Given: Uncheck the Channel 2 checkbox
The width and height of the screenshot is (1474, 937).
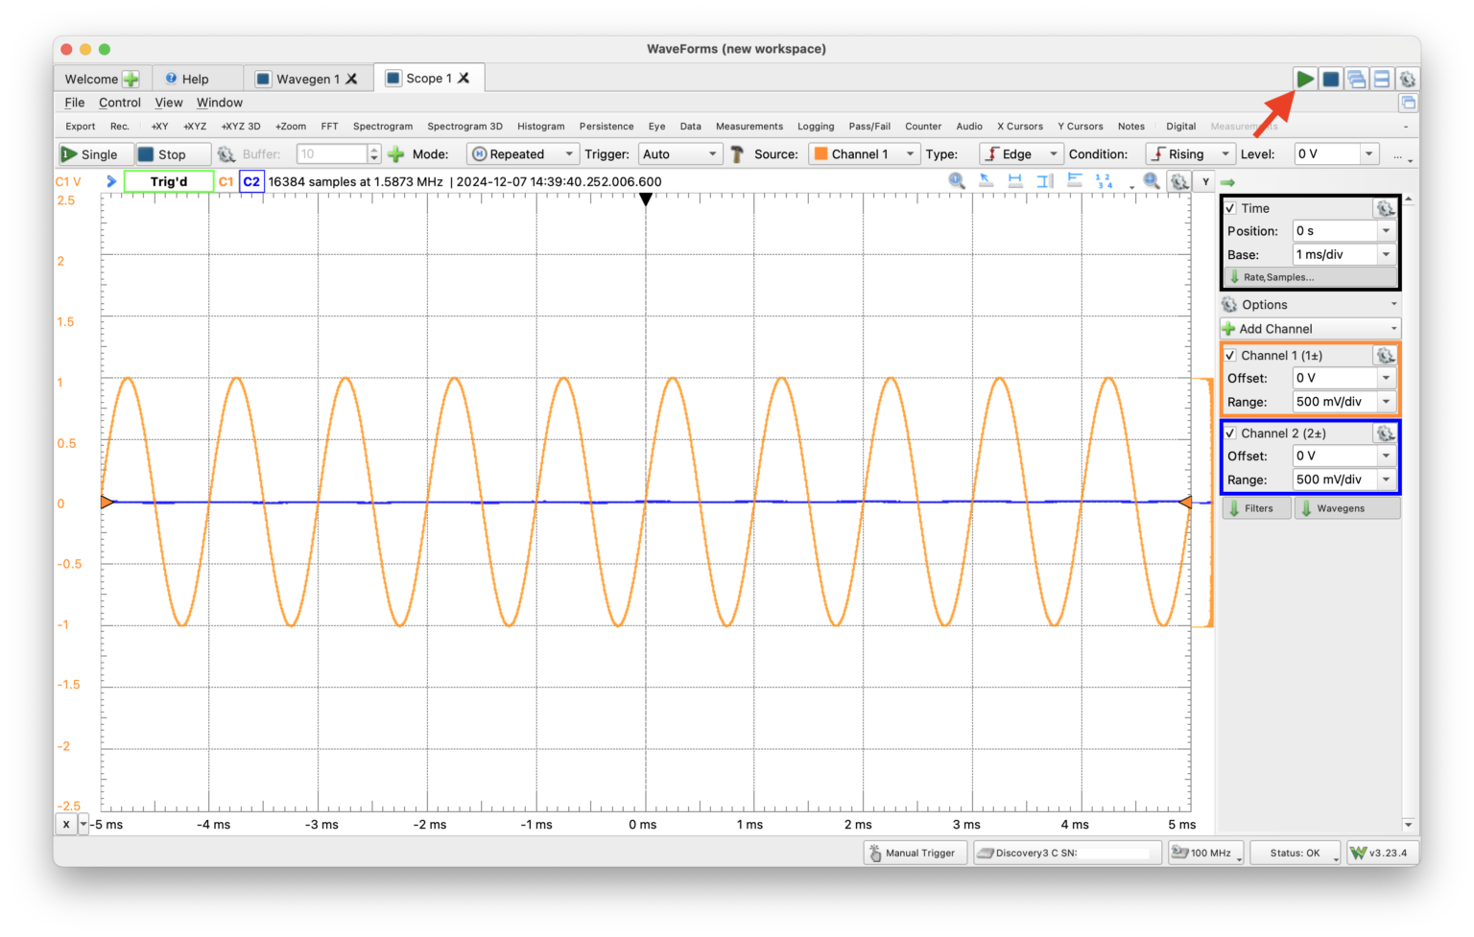Looking at the screenshot, I should pyautogui.click(x=1230, y=433).
